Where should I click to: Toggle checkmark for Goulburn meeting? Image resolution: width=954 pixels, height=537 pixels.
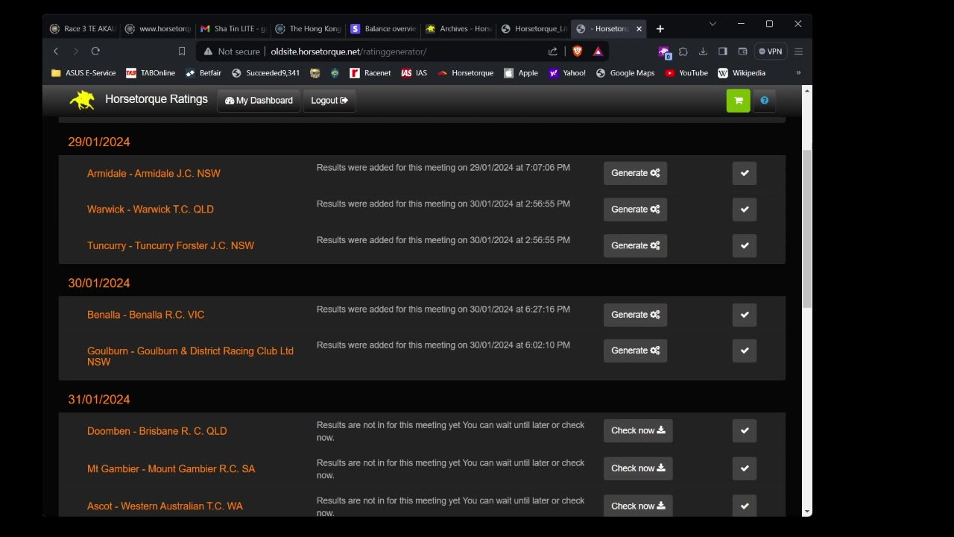coord(745,351)
